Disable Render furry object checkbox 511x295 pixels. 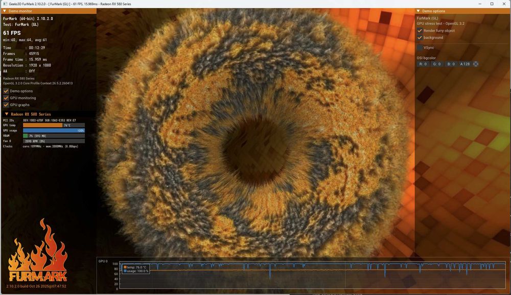(420, 31)
